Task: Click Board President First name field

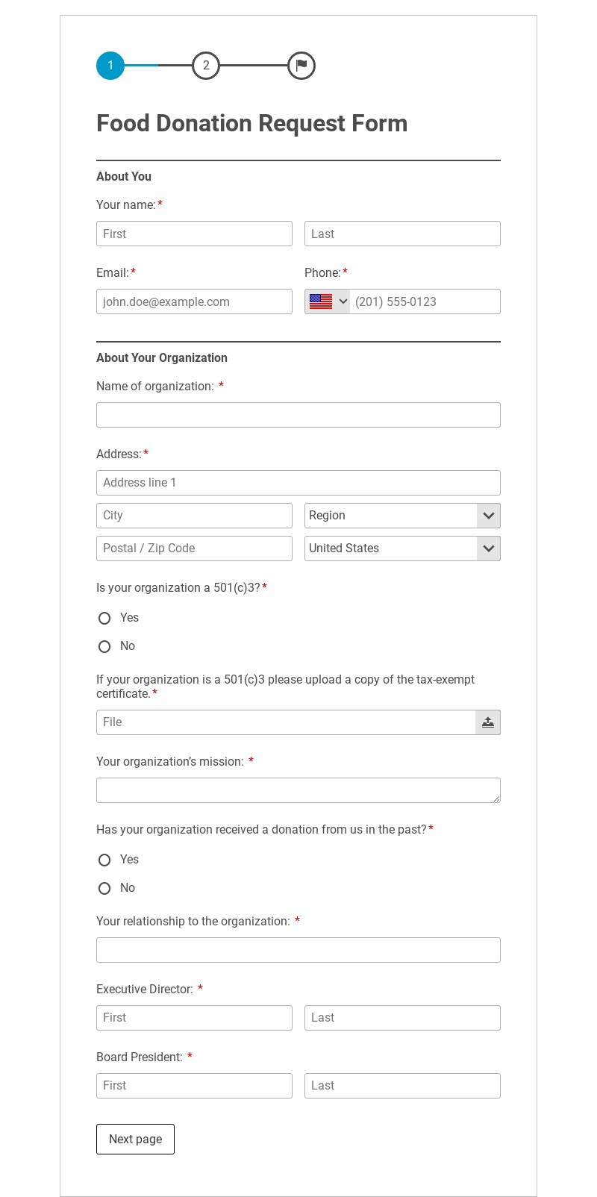Action: pyautogui.click(x=194, y=1086)
